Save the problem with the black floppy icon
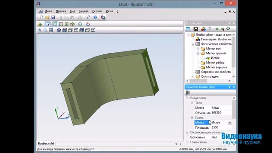The width and height of the screenshot is (272, 153). [x=196, y=29]
